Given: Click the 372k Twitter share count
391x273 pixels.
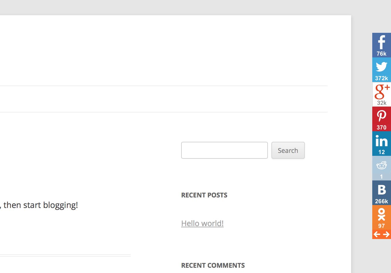Looking at the screenshot, I should click(x=381, y=78).
